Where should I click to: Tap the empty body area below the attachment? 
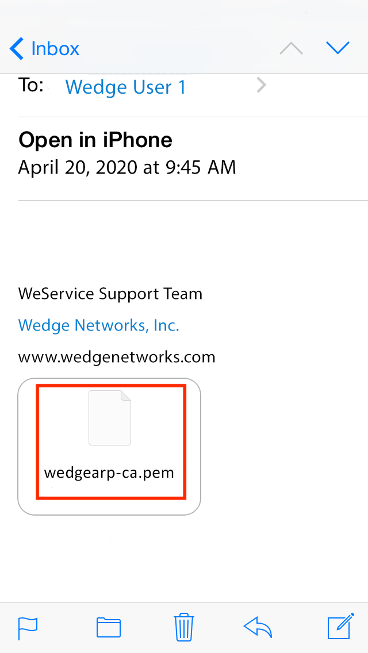point(184,558)
